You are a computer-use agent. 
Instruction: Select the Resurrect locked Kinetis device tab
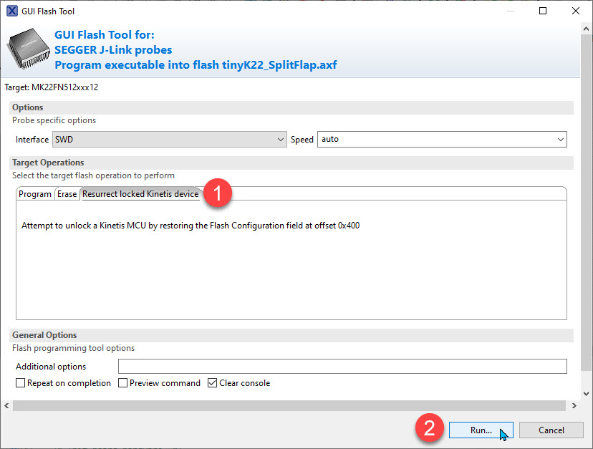pos(140,194)
